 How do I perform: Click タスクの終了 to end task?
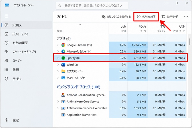click(x=146, y=16)
